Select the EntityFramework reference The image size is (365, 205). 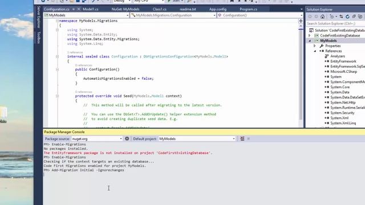tap(343, 61)
